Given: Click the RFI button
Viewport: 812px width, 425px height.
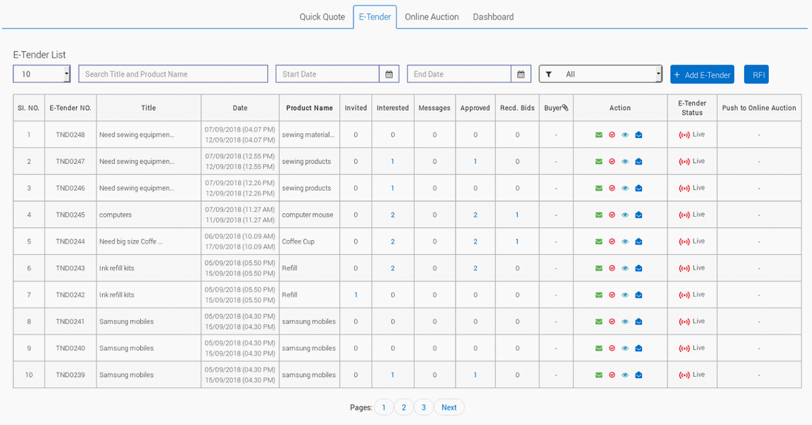Looking at the screenshot, I should (x=757, y=74).
